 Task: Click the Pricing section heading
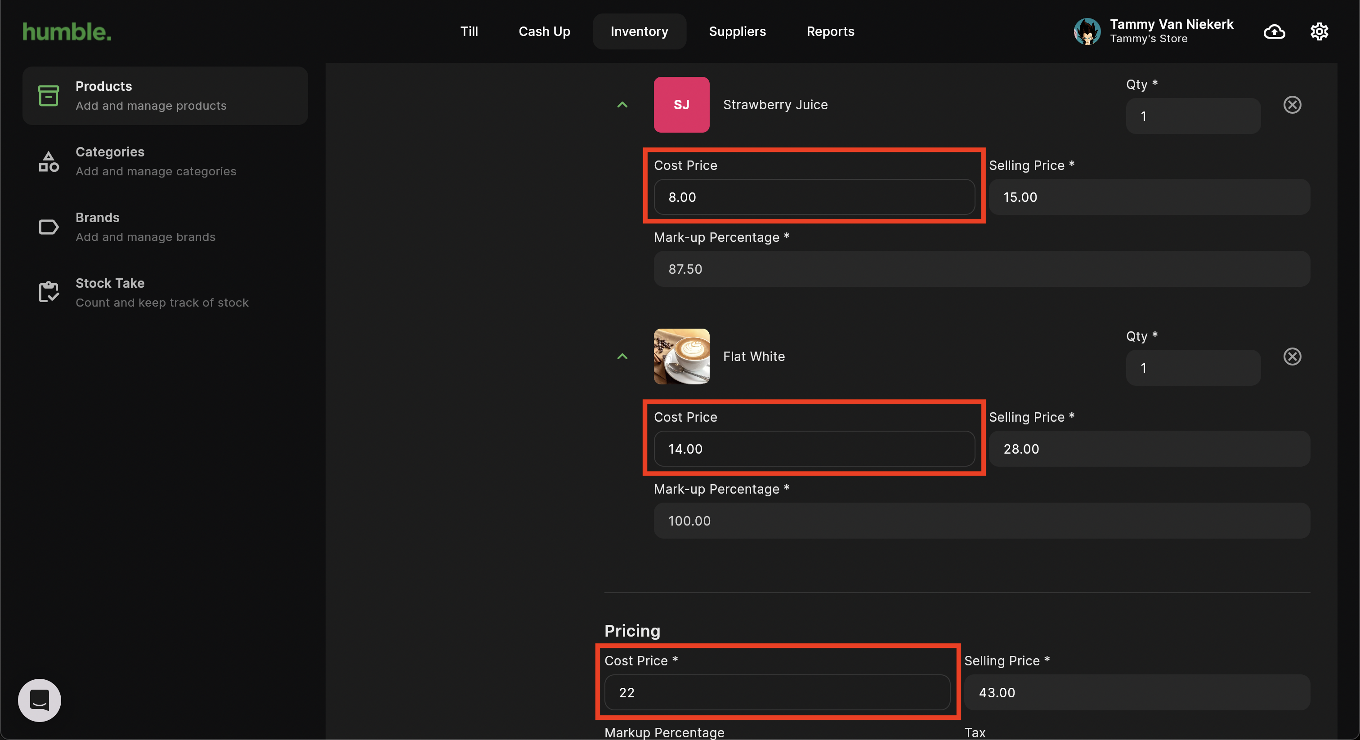coord(632,631)
